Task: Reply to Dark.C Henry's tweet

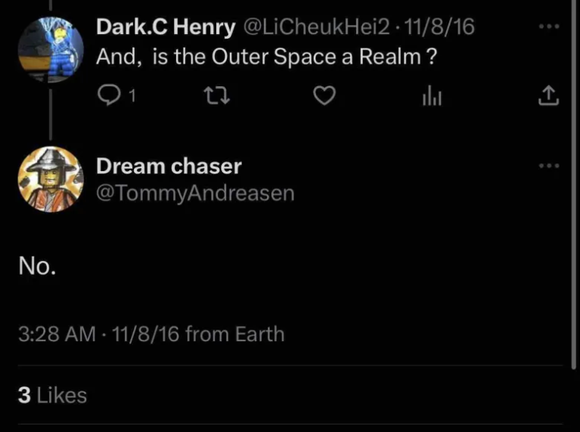Action: coord(110,96)
